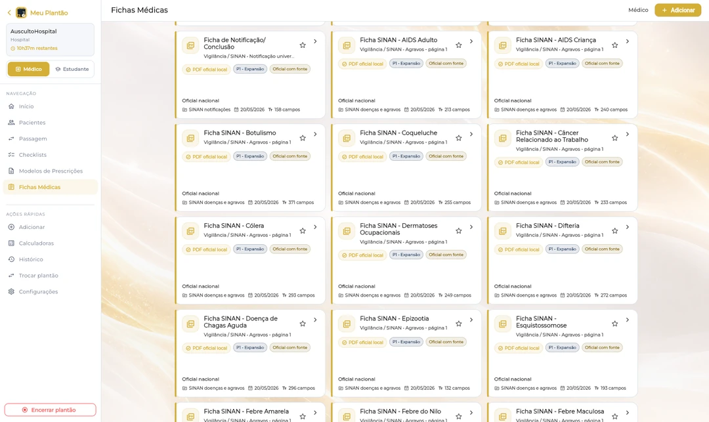Viewport: 709px width, 422px height.
Task: Click the Passagem swap arrows icon
Action: point(11,138)
